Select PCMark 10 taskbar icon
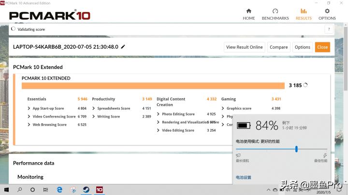 click(99, 190)
